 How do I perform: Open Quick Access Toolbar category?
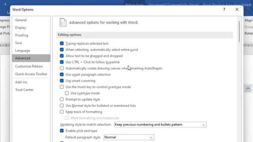[31, 74]
